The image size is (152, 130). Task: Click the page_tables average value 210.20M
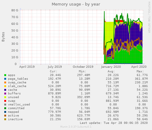pos(112,79)
